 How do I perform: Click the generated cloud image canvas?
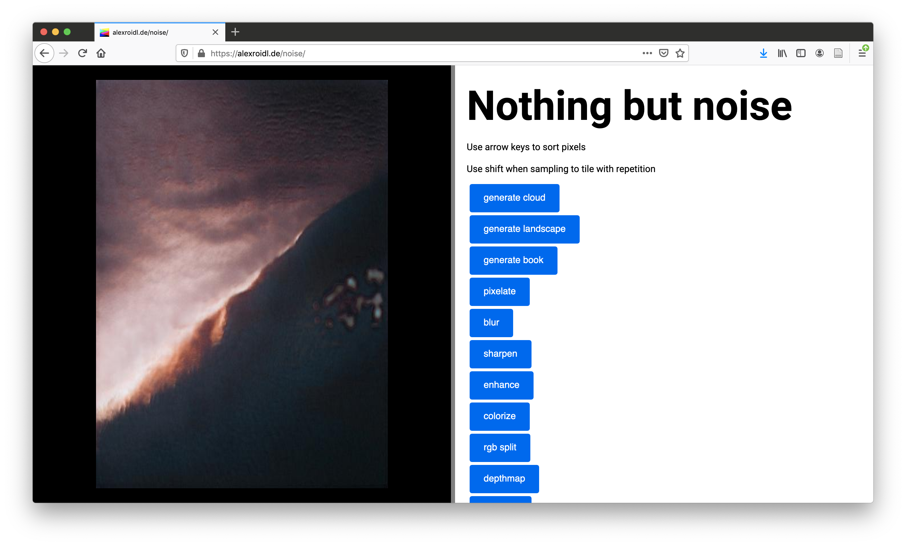[242, 284]
